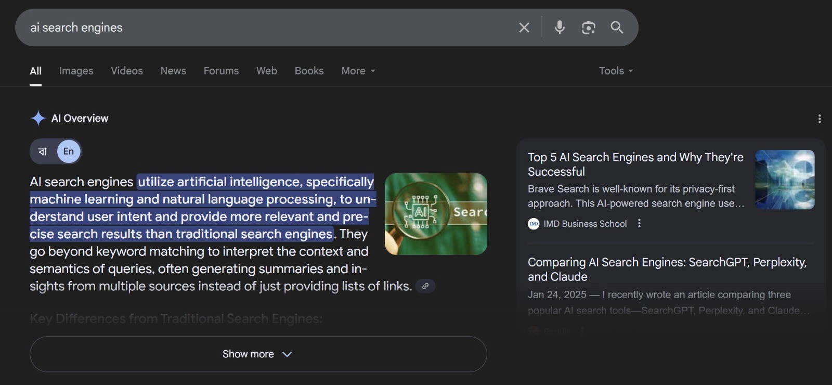Switch to the Web tab
Viewport: 832px width, 385px height.
tap(267, 71)
